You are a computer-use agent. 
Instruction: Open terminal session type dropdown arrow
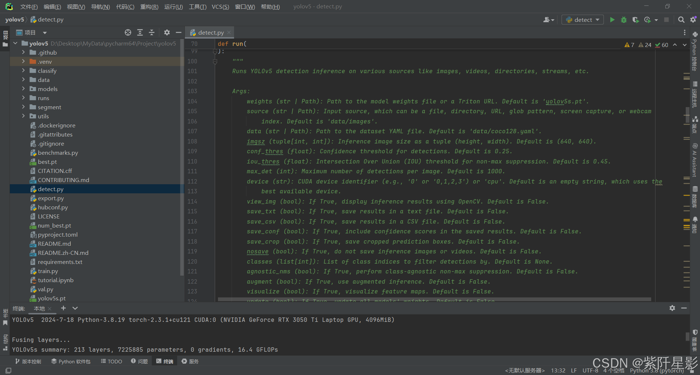point(75,308)
